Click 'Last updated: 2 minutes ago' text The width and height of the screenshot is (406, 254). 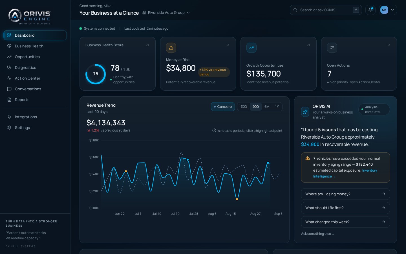[x=146, y=29]
